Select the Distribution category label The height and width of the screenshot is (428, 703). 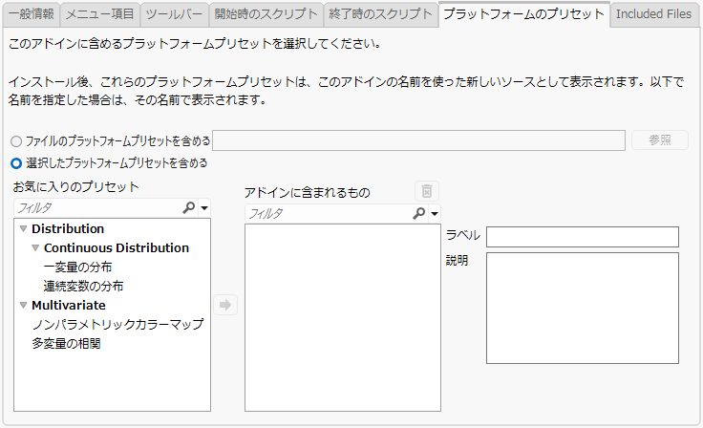click(68, 228)
